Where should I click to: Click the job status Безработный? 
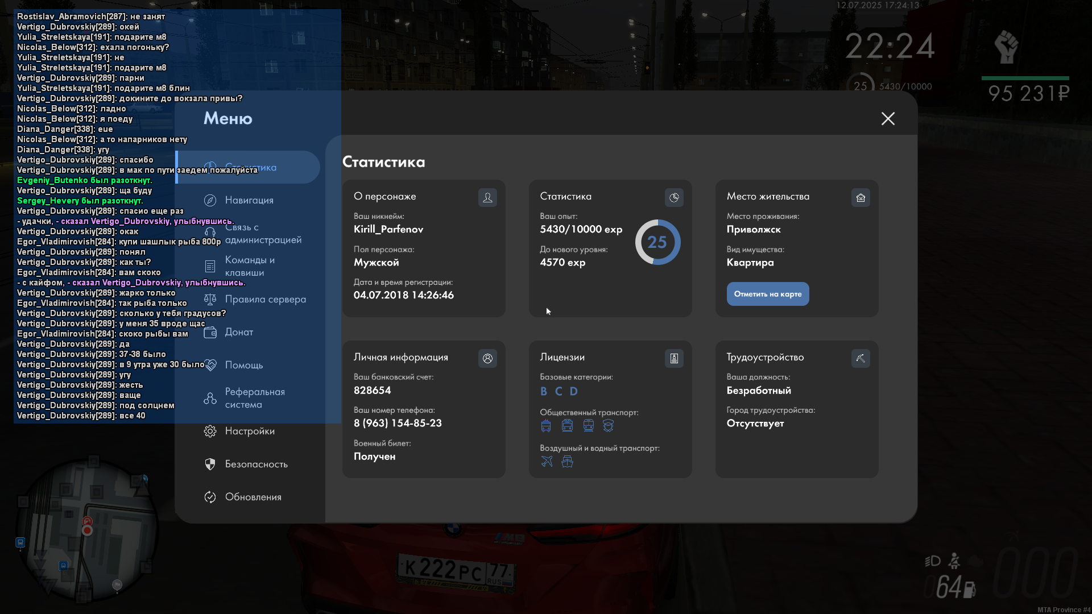759,390
